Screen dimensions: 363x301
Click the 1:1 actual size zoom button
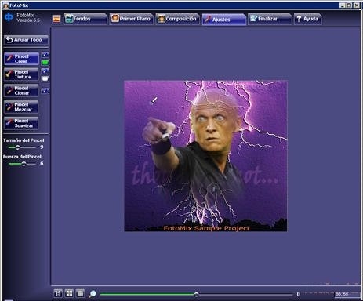[58, 293]
